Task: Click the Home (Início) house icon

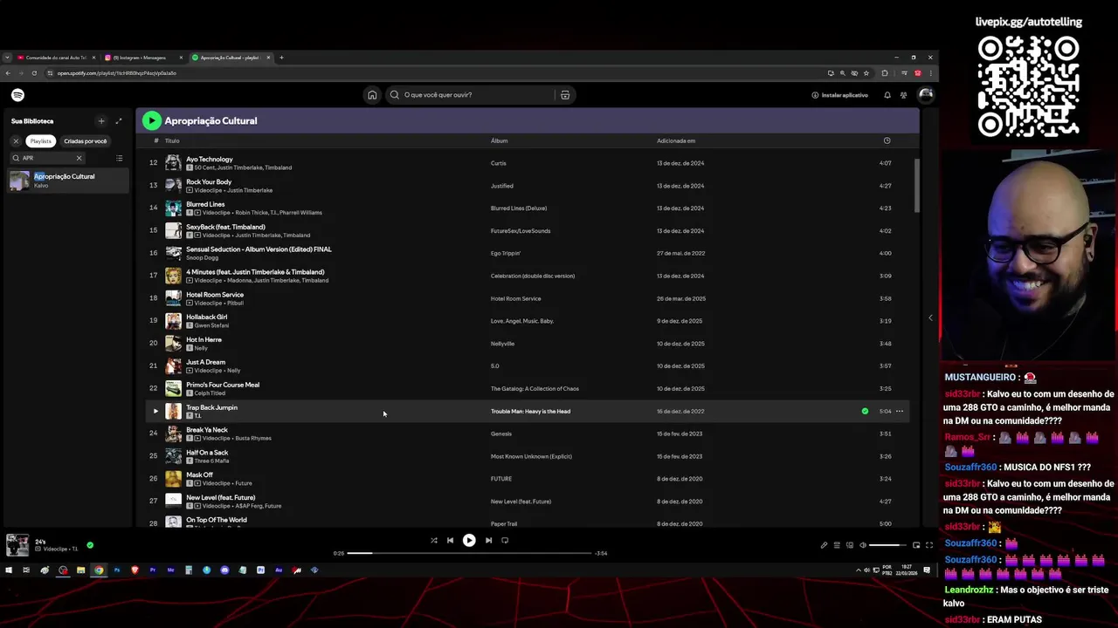Action: (372, 95)
